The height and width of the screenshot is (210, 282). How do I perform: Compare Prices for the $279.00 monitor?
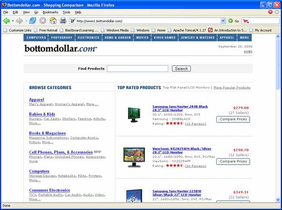(x=233, y=119)
